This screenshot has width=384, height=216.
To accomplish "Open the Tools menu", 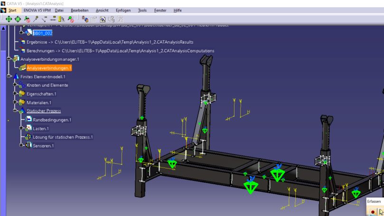I will (x=142, y=10).
